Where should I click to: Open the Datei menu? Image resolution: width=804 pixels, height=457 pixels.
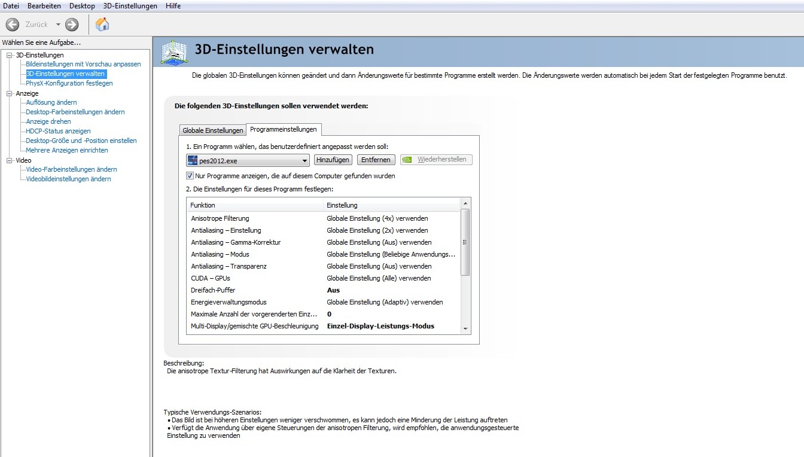(x=11, y=6)
